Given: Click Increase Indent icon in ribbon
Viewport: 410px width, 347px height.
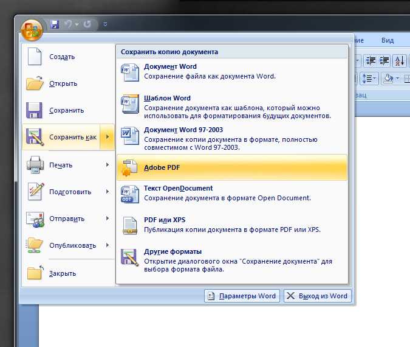Looking at the screenshot, I should pos(384,60).
